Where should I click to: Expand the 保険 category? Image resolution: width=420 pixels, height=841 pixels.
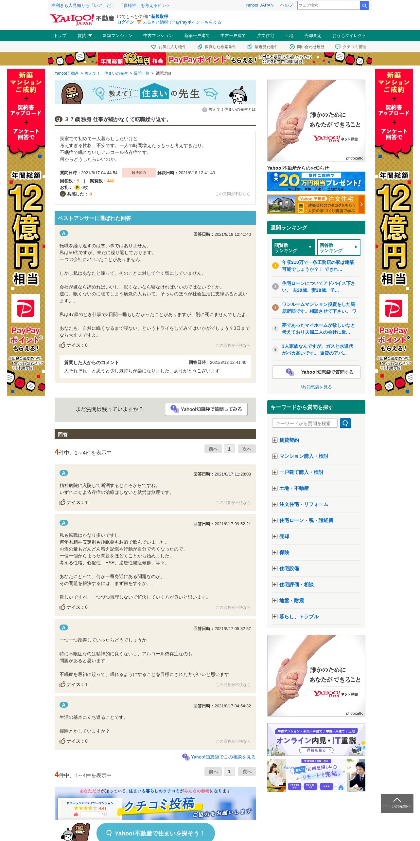275,552
